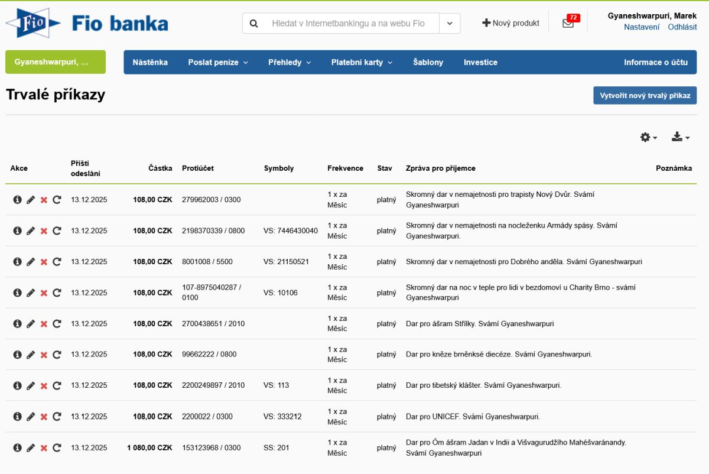
Task: Click the Odhlásit link
Action: [x=682, y=27]
